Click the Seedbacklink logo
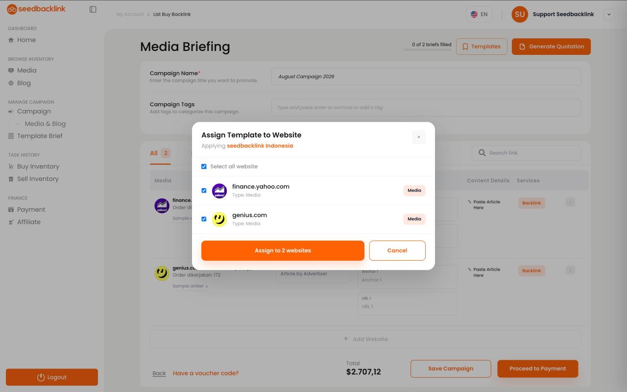Image resolution: width=627 pixels, height=392 pixels. [36, 9]
